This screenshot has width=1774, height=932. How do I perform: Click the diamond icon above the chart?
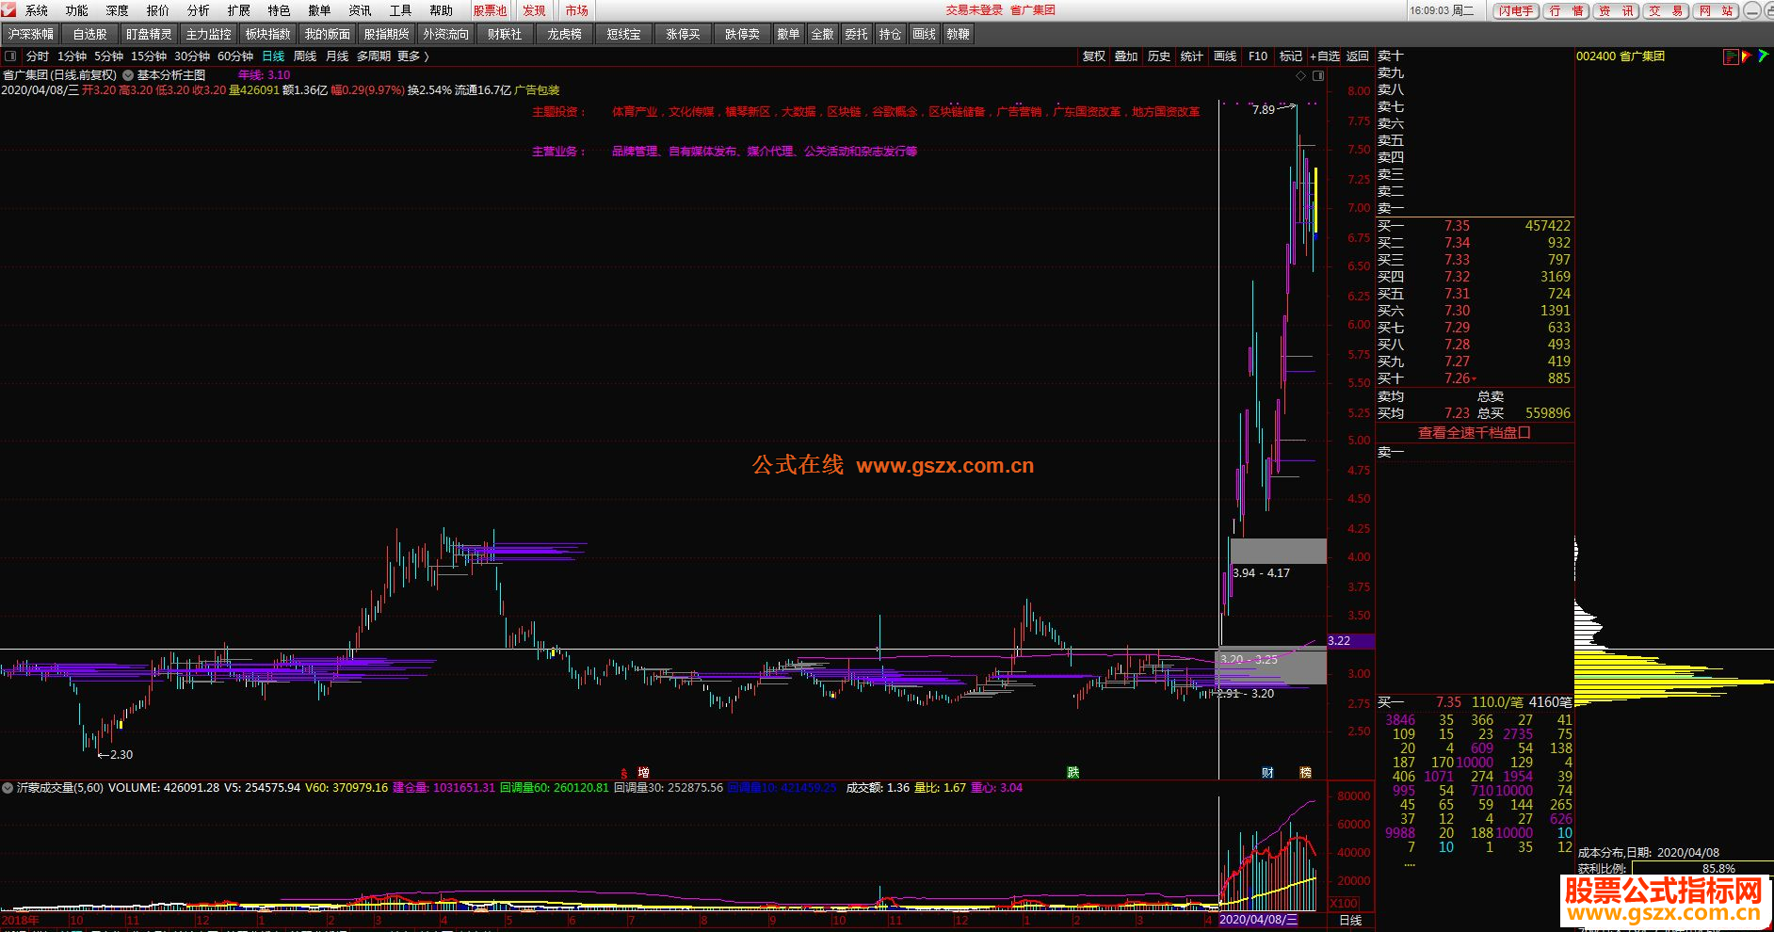tap(1301, 75)
